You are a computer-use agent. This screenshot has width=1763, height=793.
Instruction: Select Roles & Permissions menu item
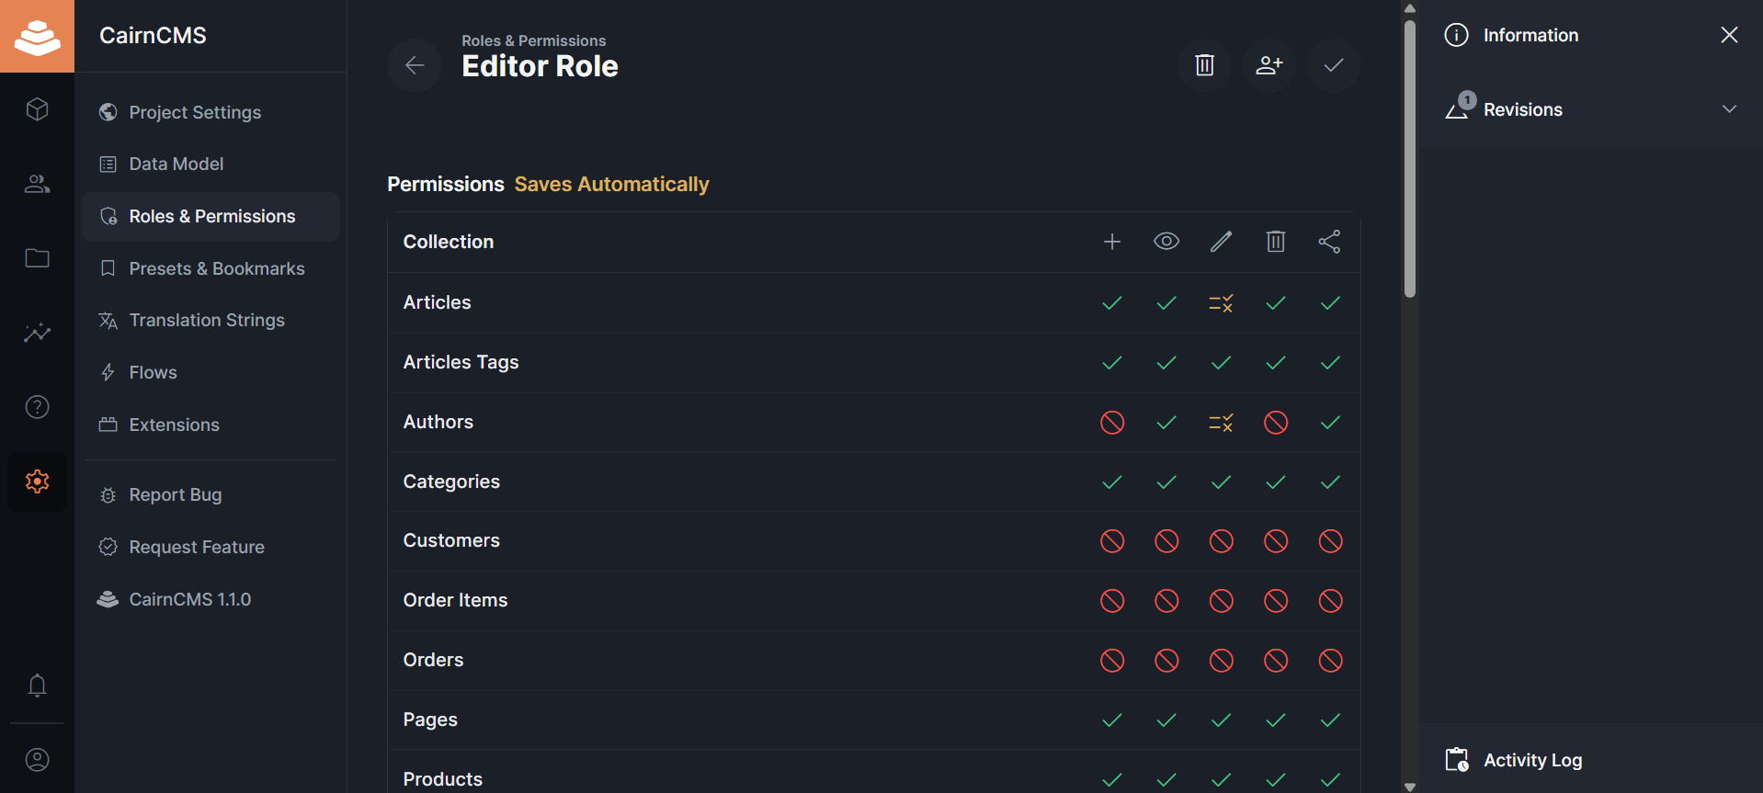(x=210, y=216)
